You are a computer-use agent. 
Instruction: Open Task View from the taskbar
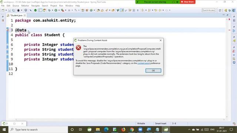click(x=80, y=130)
